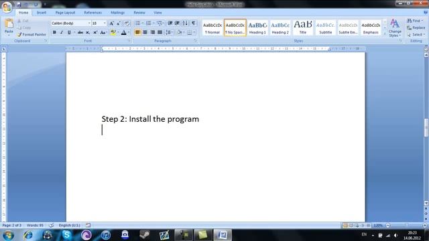This screenshot has height=241, width=429.
Task: Switch to the Insert tab
Action: 42,13
